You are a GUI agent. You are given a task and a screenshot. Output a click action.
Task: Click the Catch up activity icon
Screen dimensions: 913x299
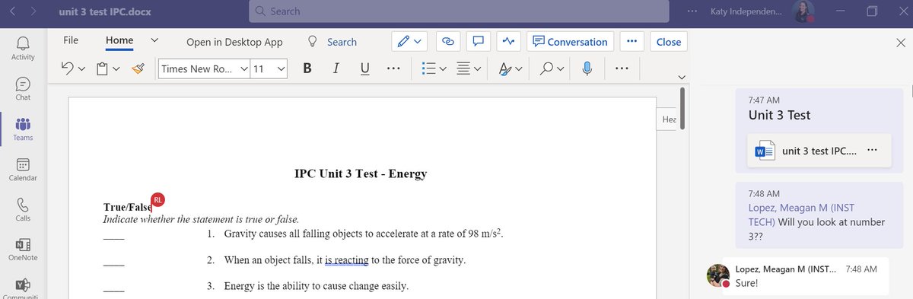click(508, 42)
